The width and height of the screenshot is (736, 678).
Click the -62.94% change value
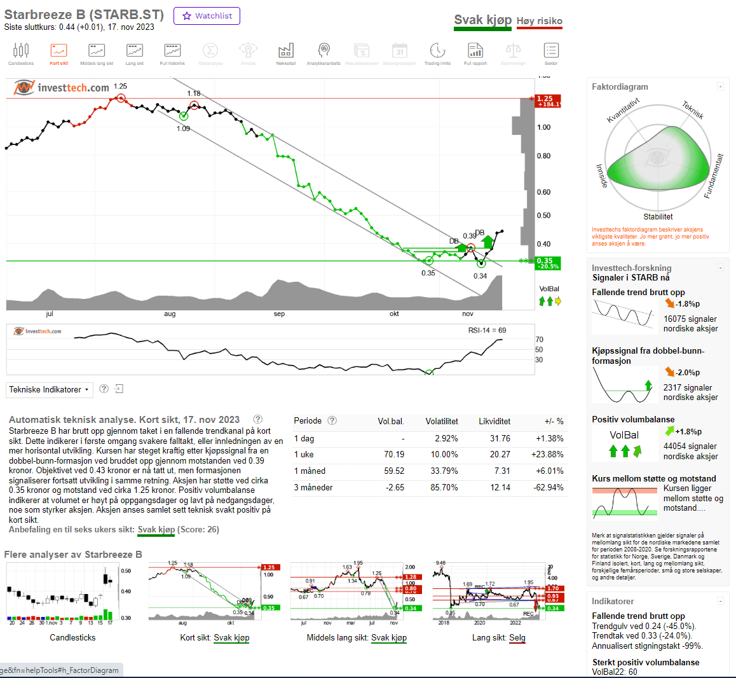pyautogui.click(x=549, y=487)
